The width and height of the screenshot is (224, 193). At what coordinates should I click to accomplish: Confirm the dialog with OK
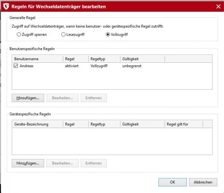point(172,182)
